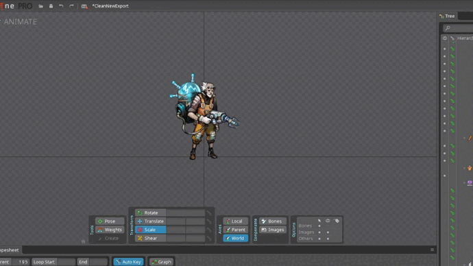Open the Spine PRO logo menu
The image size is (473, 266).
pyautogui.click(x=16, y=6)
